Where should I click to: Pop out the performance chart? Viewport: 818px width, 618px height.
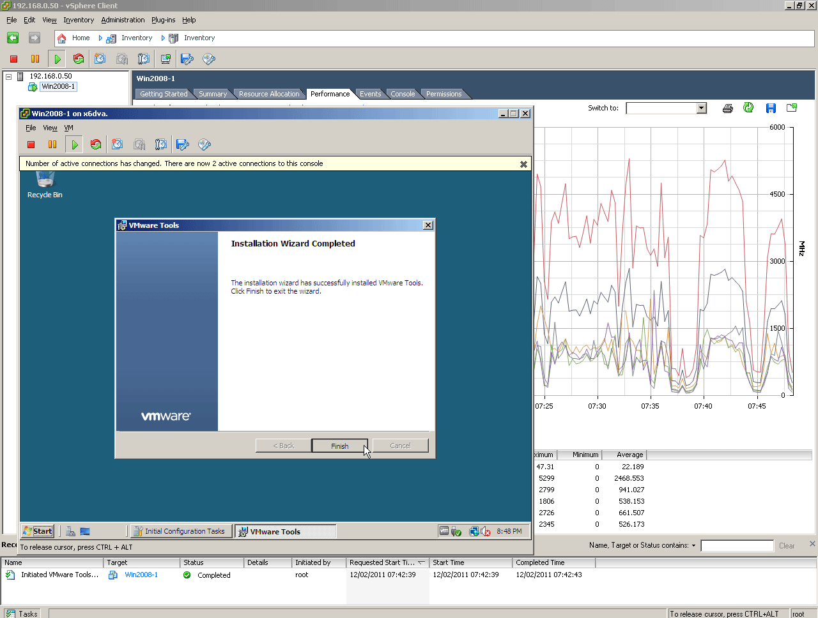tap(792, 108)
